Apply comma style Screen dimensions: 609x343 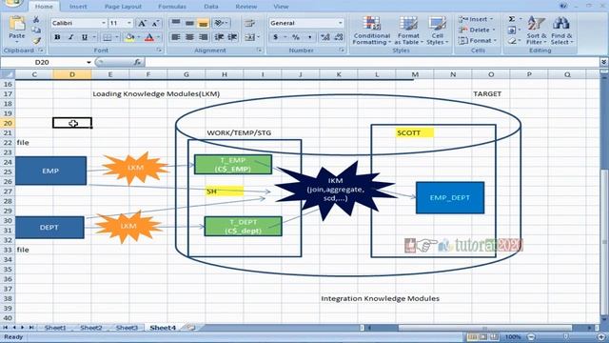click(x=309, y=37)
